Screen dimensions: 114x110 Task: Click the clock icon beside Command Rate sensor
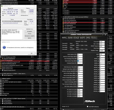tap(1, 94)
